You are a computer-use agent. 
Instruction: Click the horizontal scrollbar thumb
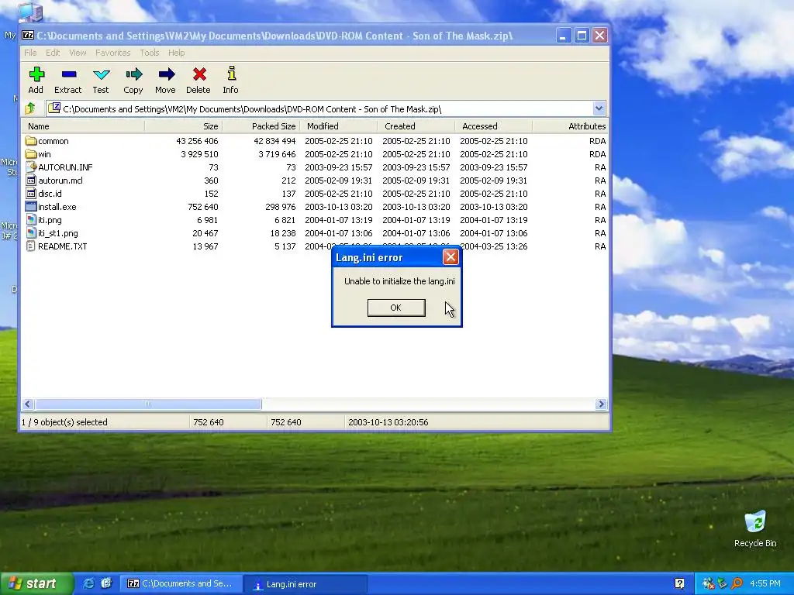tap(148, 404)
